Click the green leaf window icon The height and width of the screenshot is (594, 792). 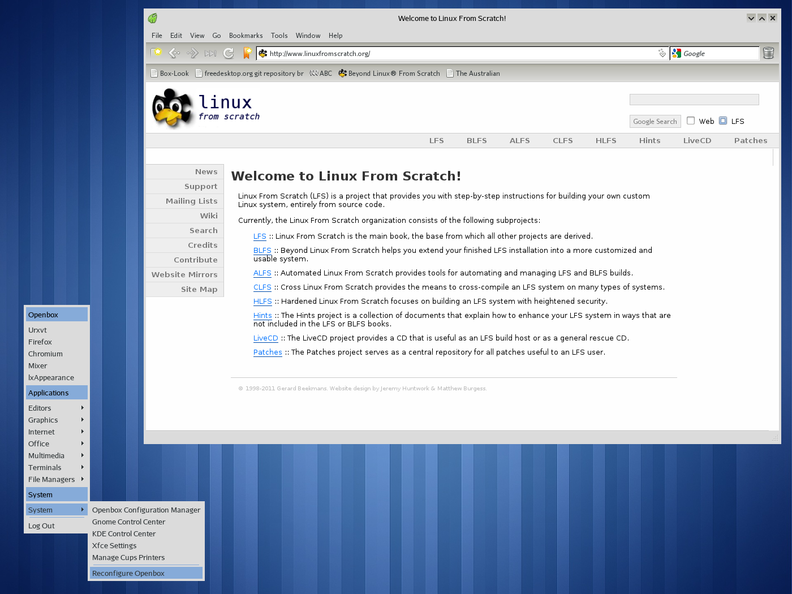coord(153,18)
